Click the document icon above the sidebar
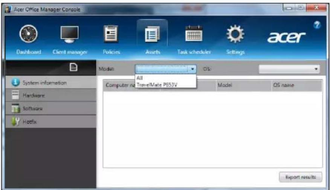 pos(73,68)
